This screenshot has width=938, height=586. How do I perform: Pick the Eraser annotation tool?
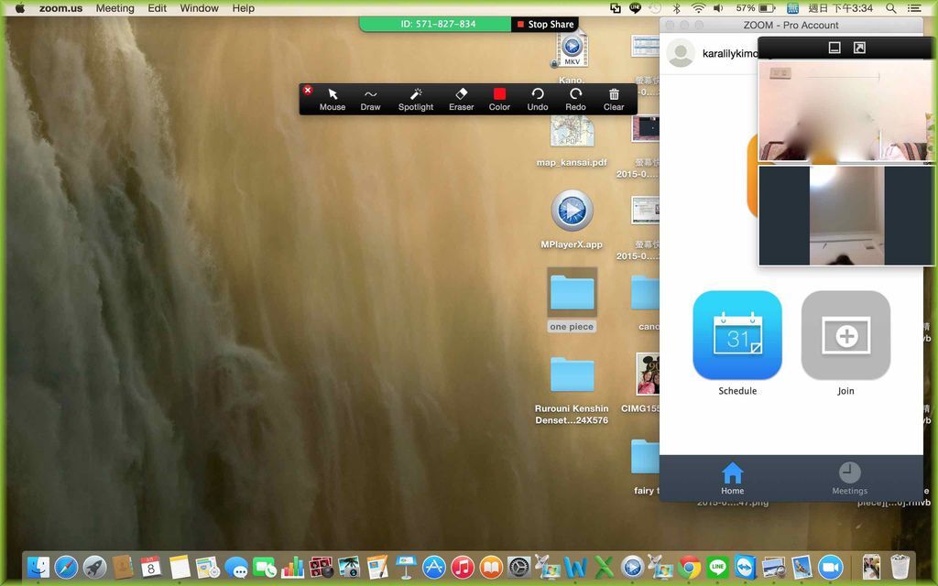[462, 99]
